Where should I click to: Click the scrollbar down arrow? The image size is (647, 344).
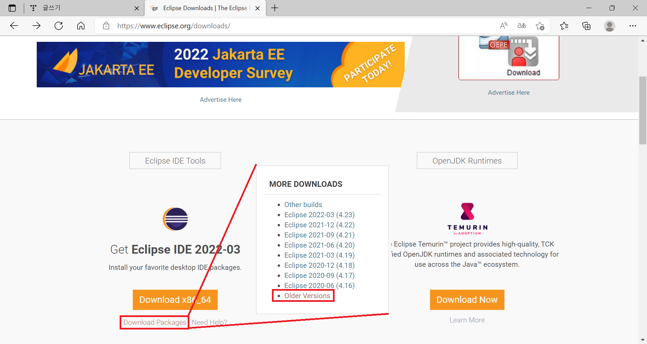643,340
